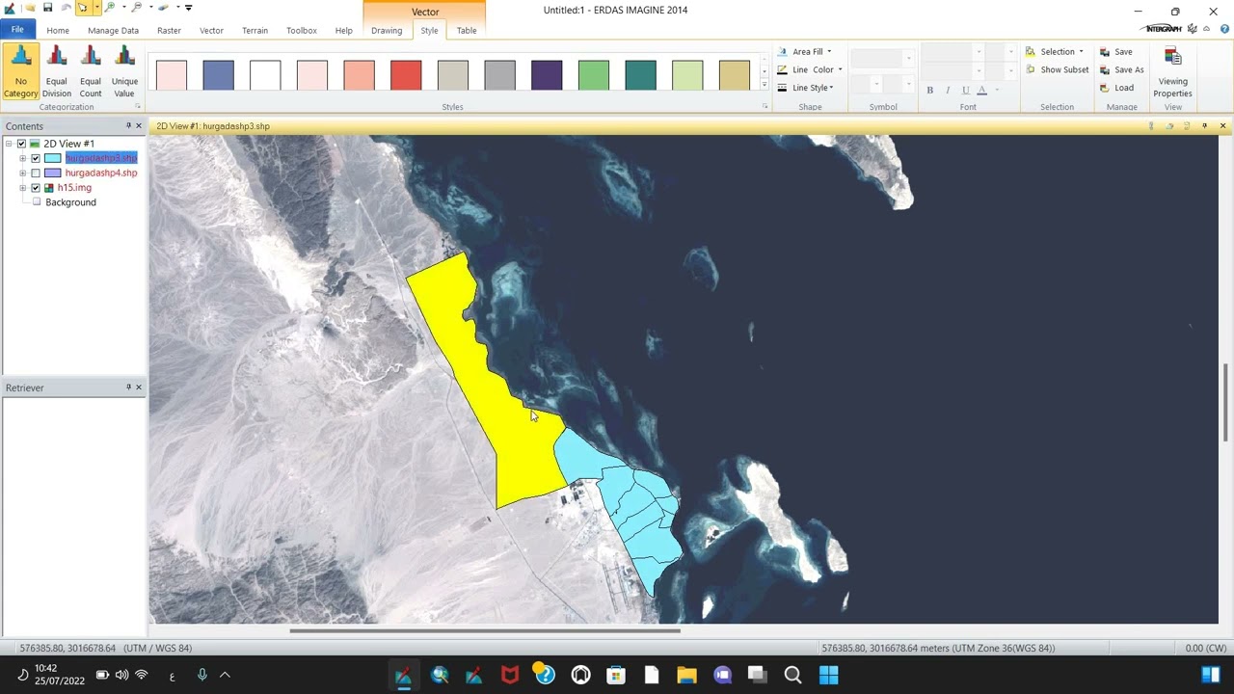Toggle underline font formatting
The width and height of the screenshot is (1234, 694).
965,90
